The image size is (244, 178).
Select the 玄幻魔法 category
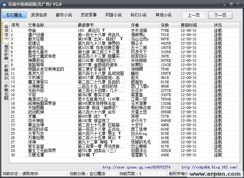click(x=14, y=15)
